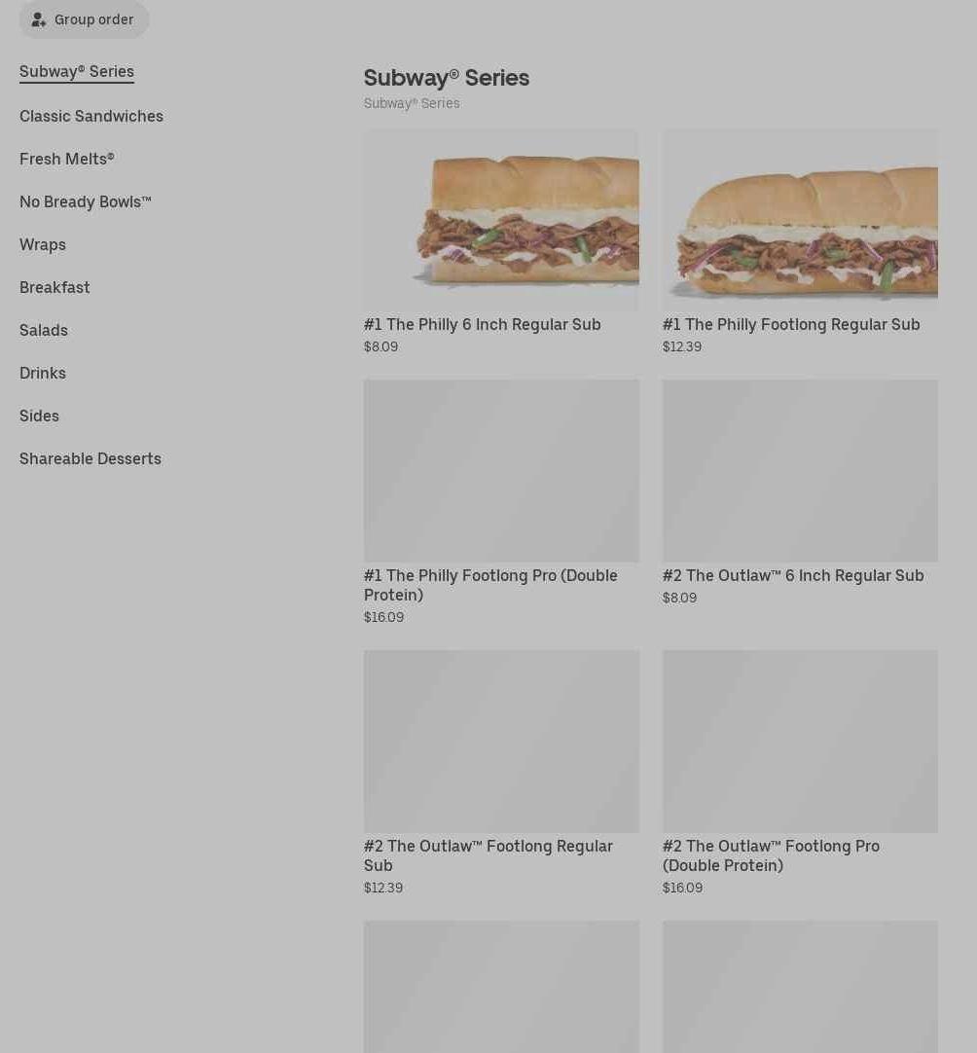Image resolution: width=977 pixels, height=1053 pixels.
Task: Click the Group order person icon
Action: point(38,20)
